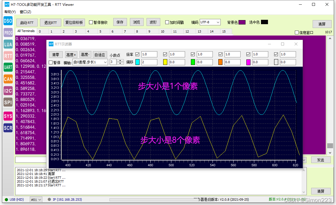The width and height of the screenshot is (336, 205).
Task: Click the cyan channel 偏移 field with 2
Action: (149, 62)
